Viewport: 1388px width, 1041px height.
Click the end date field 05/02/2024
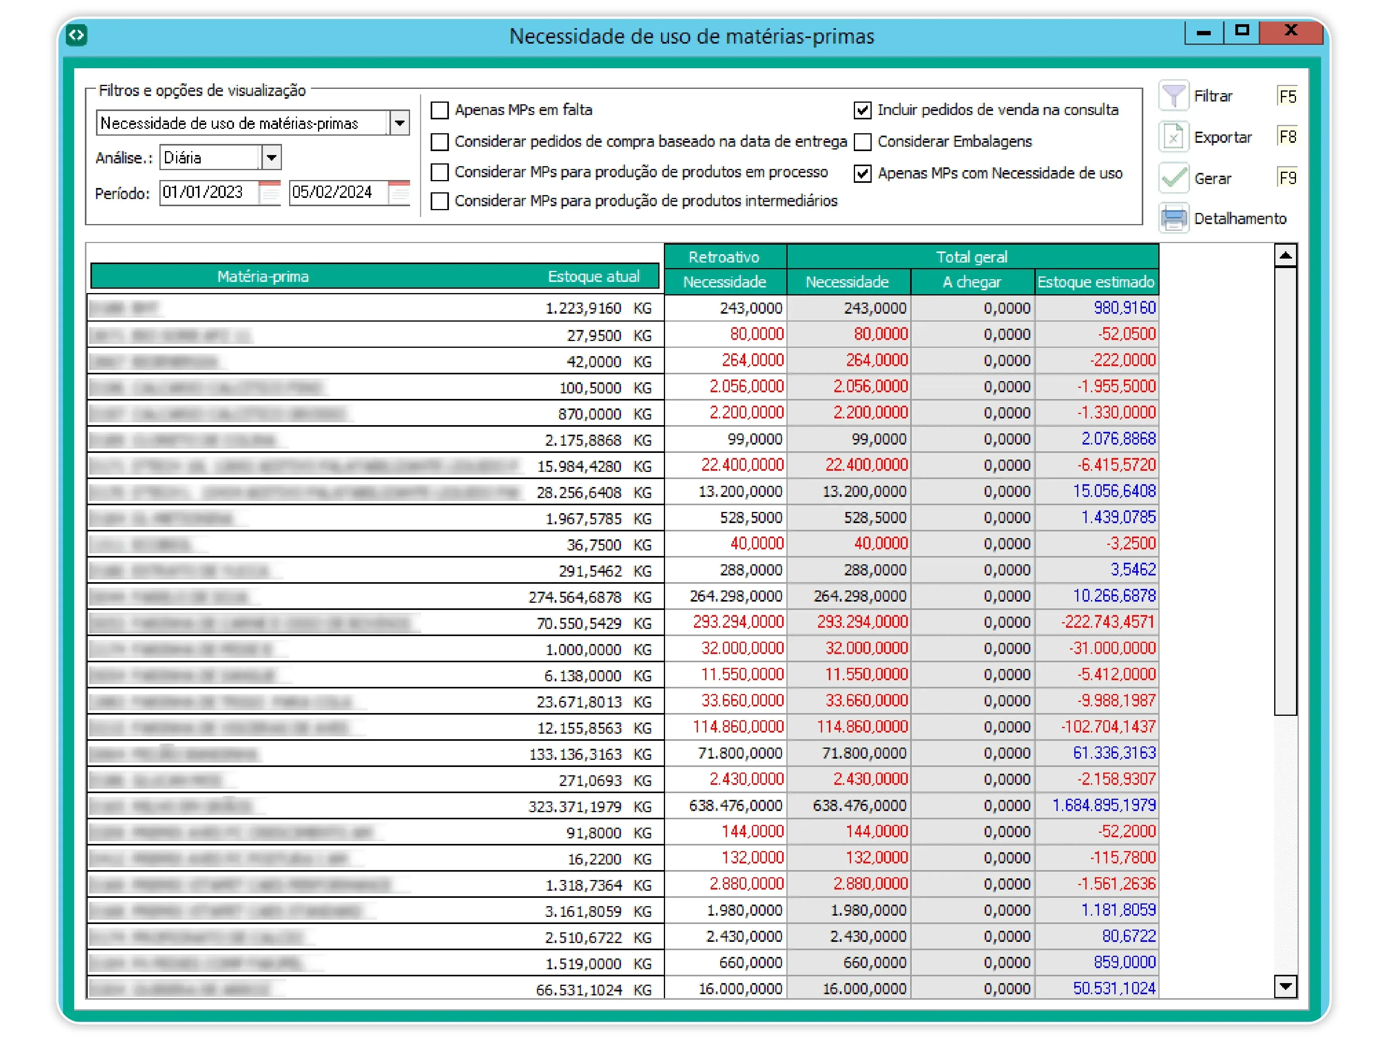(338, 192)
